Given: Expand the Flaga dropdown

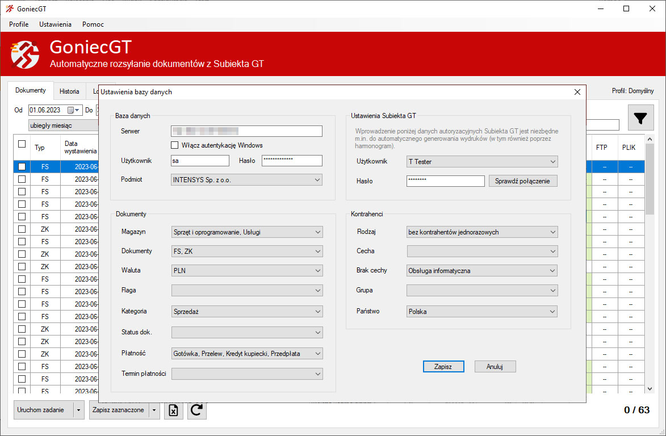Looking at the screenshot, I should [x=247, y=291].
